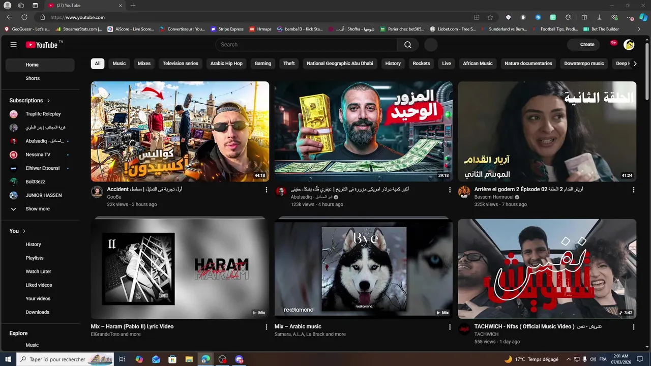This screenshot has width=651, height=366.
Task: Play the Accident video thumbnail
Action: [x=180, y=132]
